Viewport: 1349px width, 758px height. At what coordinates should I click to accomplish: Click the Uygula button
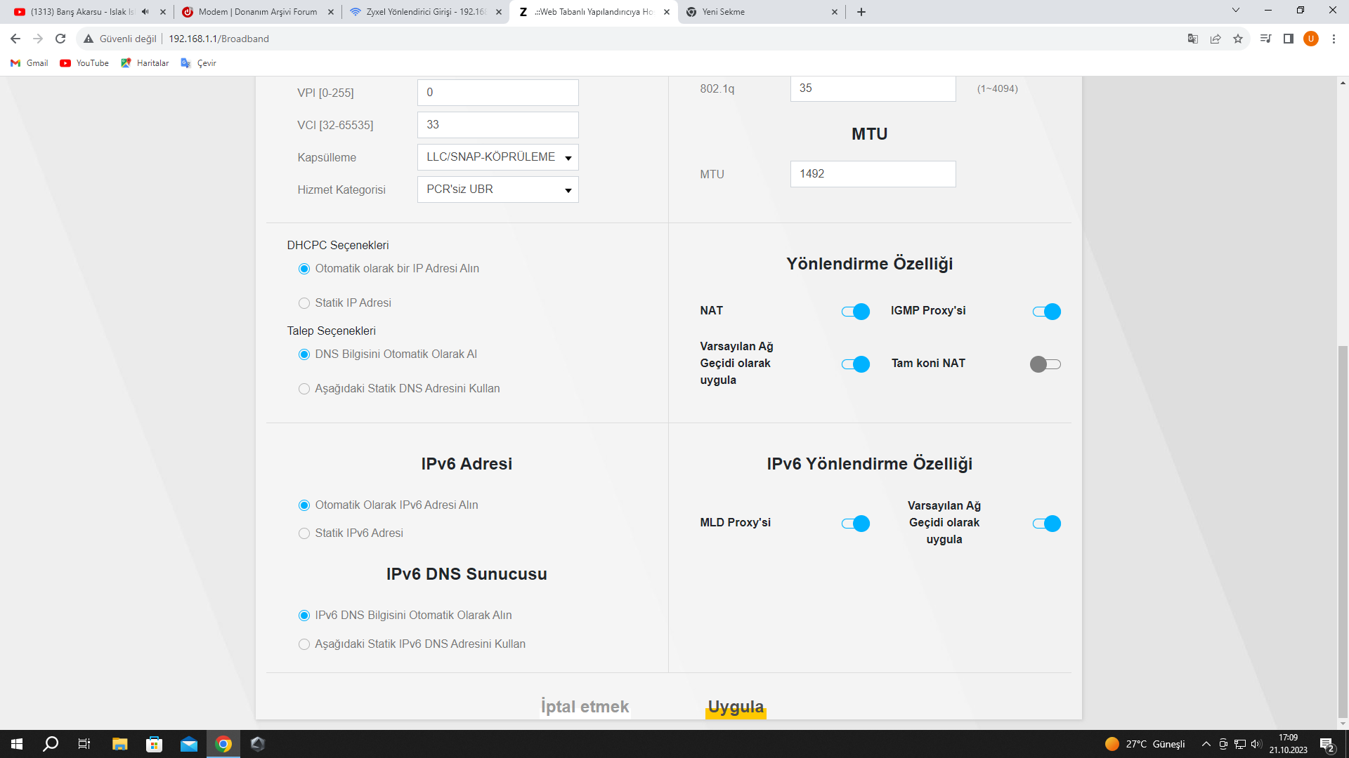(x=736, y=707)
